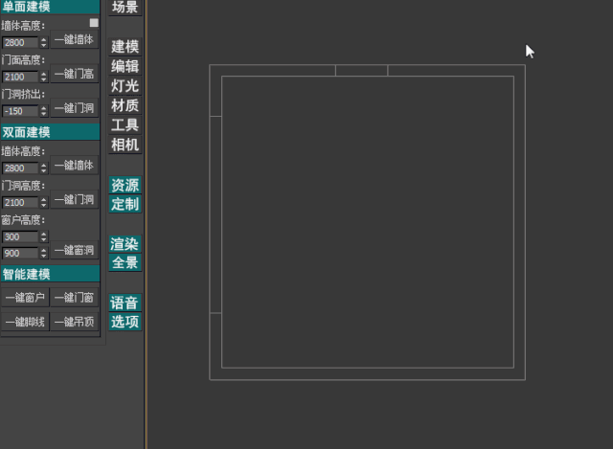
Task: Click 一键墙体 under 双面建模
Action: (x=74, y=166)
